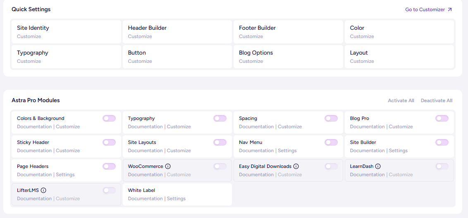
Task: Toggle the Colors & Background module
Action: (109, 118)
